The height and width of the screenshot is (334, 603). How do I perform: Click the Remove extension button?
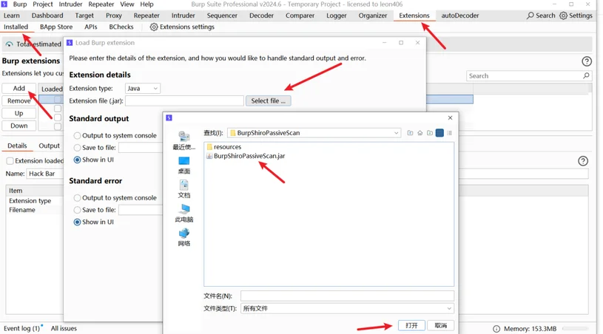[x=18, y=100]
